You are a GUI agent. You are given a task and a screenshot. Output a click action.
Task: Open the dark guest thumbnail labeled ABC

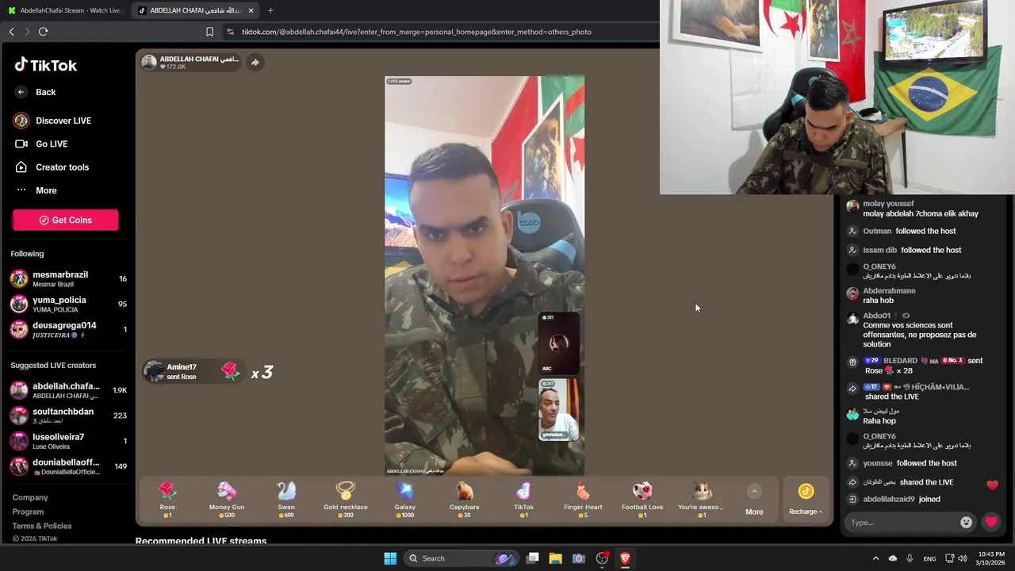pyautogui.click(x=558, y=343)
